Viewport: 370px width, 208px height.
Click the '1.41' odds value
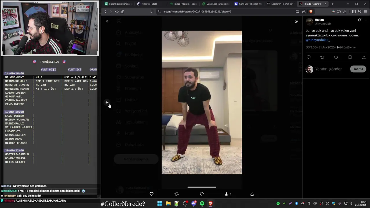(93, 77)
